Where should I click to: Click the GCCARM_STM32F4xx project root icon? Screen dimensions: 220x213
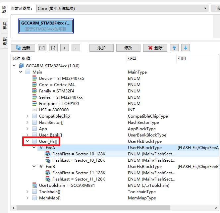pos(21,66)
